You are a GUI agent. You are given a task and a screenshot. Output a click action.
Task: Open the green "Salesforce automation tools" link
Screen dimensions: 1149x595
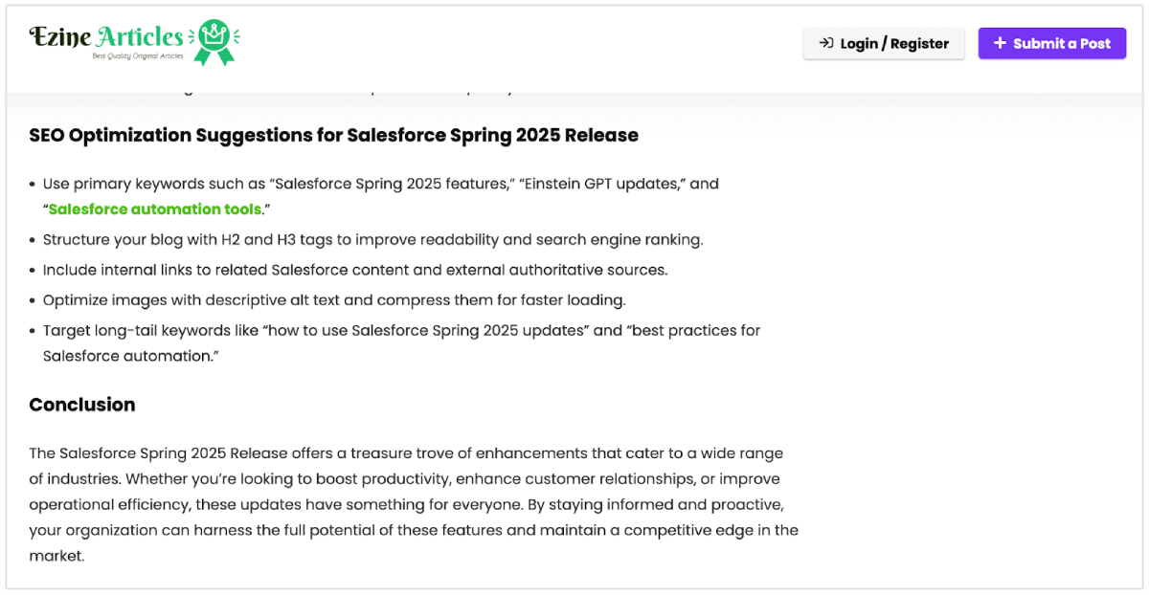click(154, 209)
